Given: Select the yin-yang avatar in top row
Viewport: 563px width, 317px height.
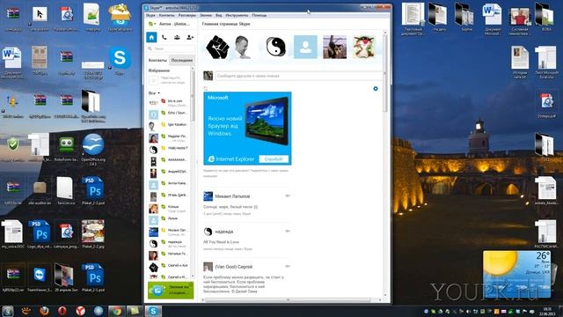Looking at the screenshot, I should [x=275, y=47].
